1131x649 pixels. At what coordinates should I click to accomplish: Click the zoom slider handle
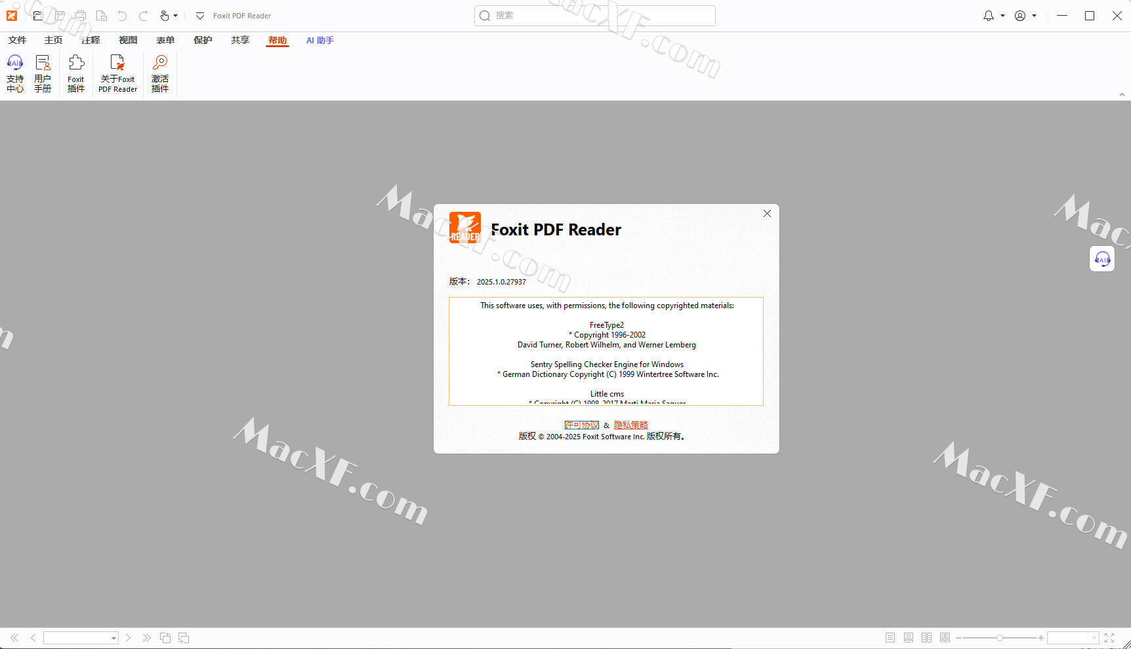[999, 638]
